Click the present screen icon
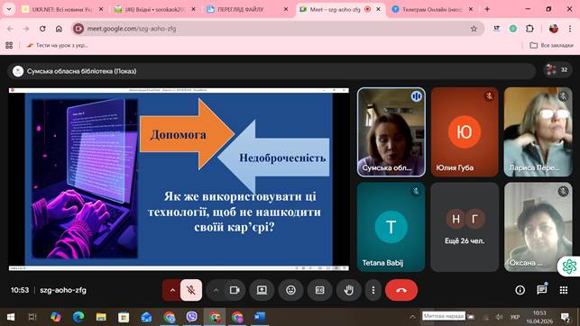 (262, 290)
